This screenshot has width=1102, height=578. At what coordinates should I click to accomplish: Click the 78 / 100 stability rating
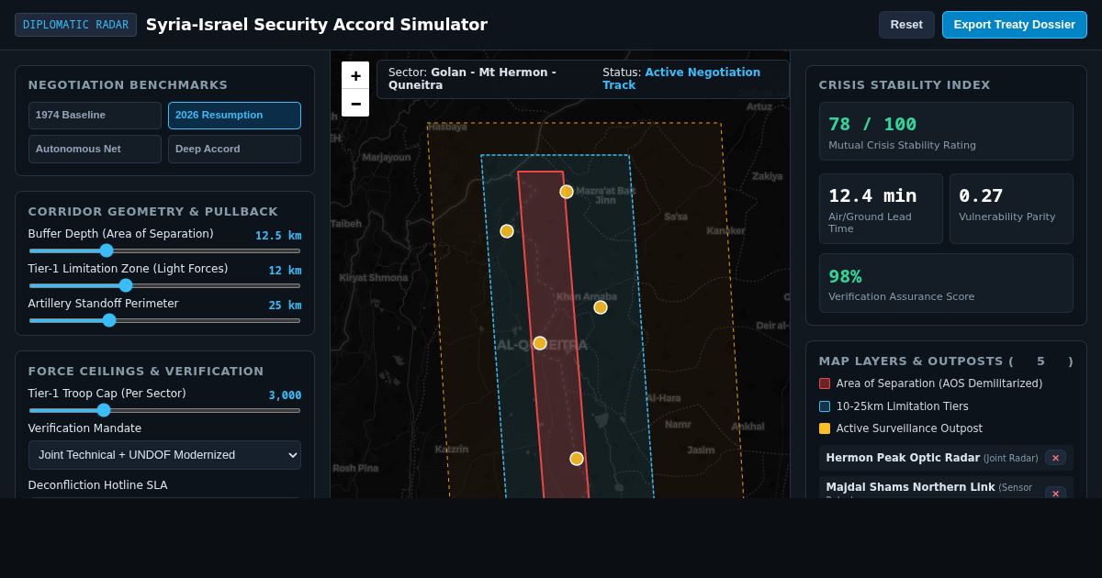872,124
